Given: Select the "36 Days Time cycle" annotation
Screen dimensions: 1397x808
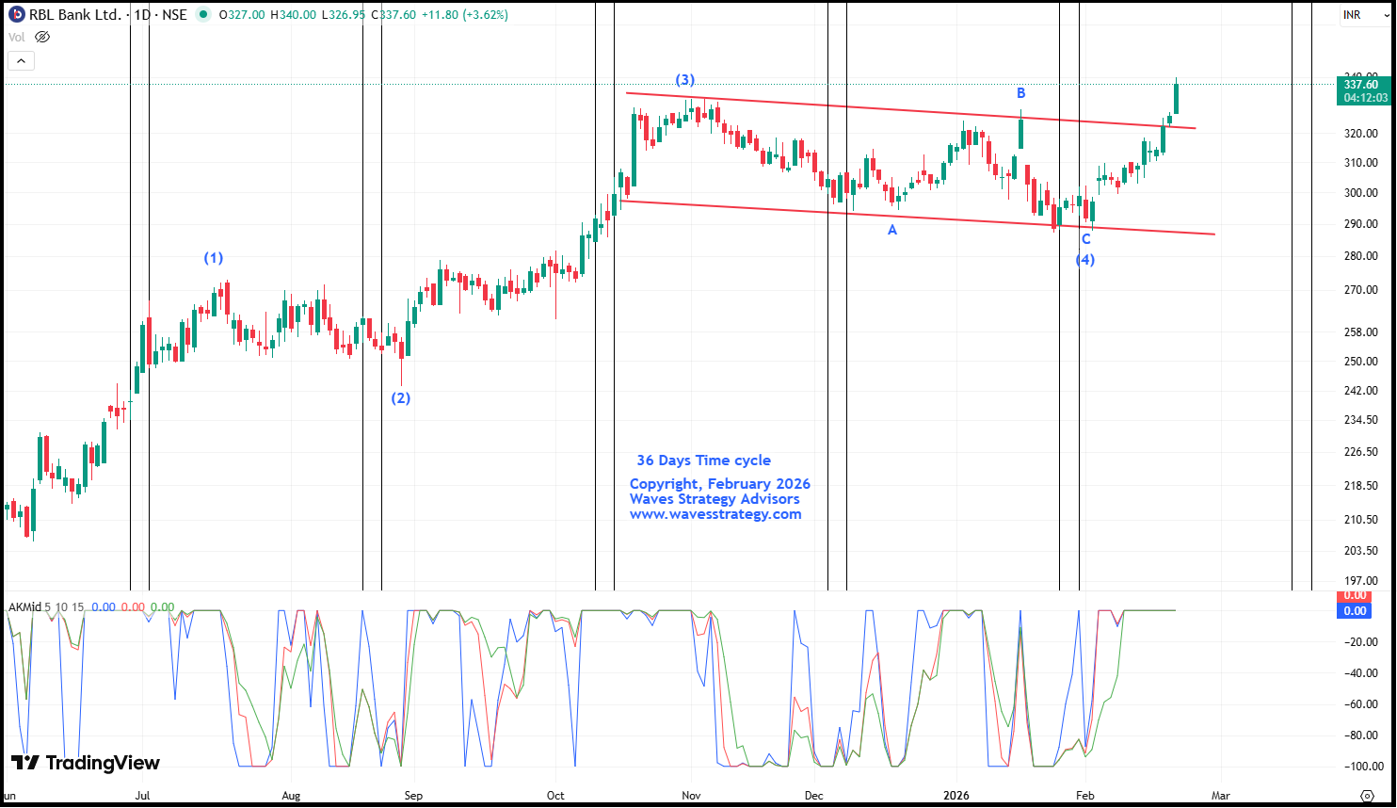Looking at the screenshot, I should tap(703, 461).
